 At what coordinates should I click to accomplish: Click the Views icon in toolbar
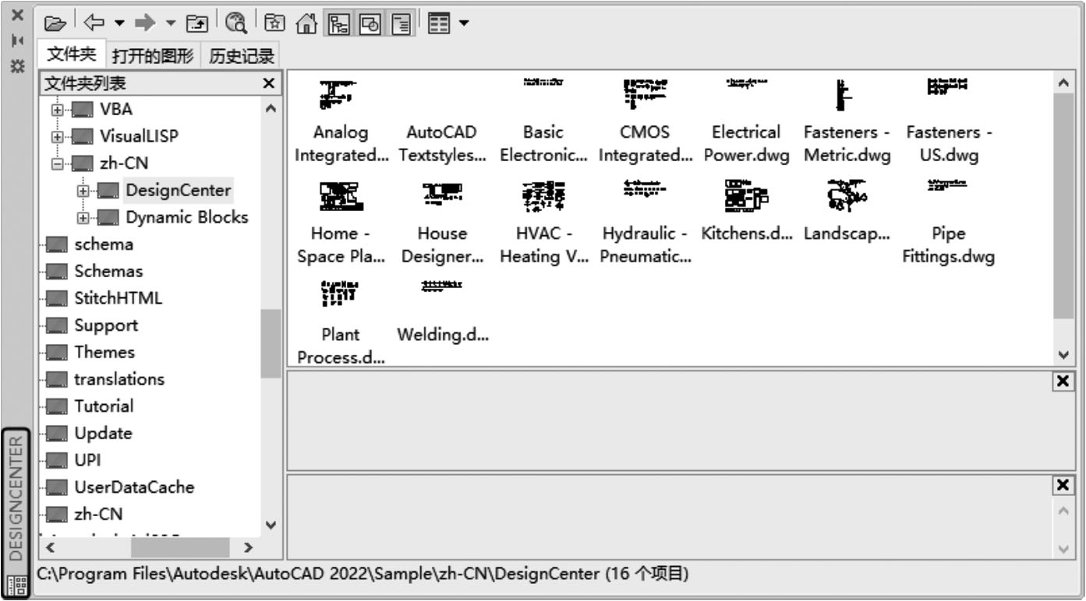pos(440,23)
